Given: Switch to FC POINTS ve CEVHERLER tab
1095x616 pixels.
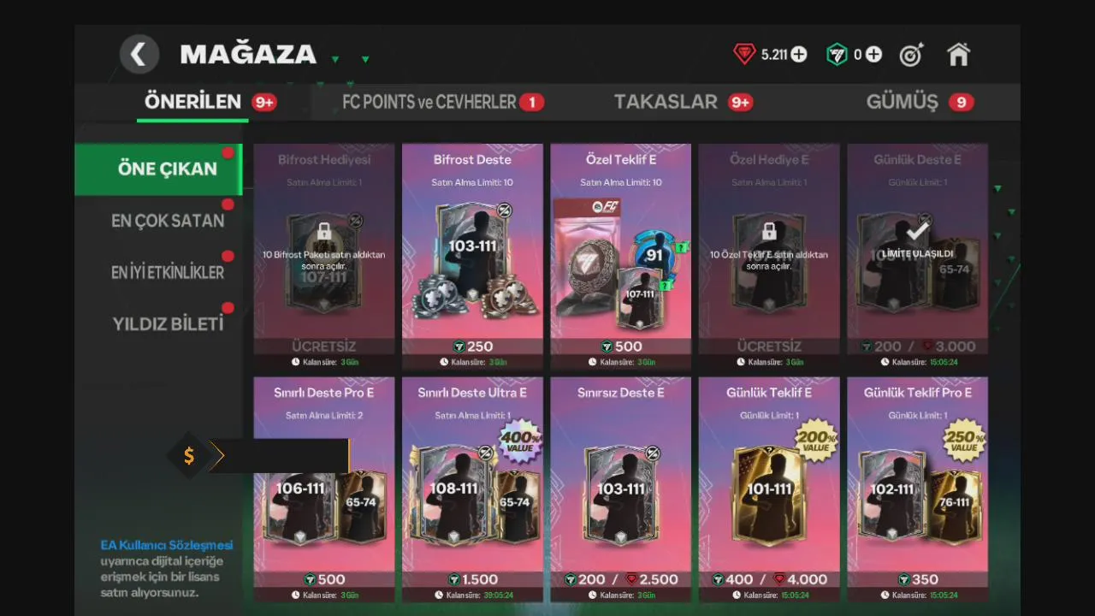Looking at the screenshot, I should (x=429, y=102).
